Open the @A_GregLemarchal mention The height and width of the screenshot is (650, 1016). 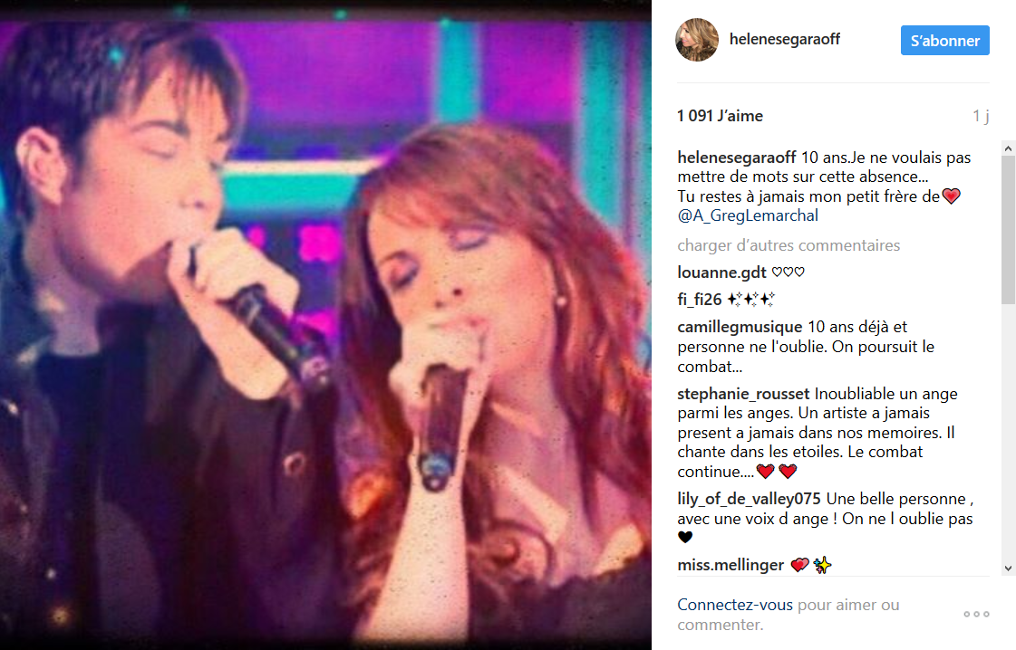click(748, 215)
